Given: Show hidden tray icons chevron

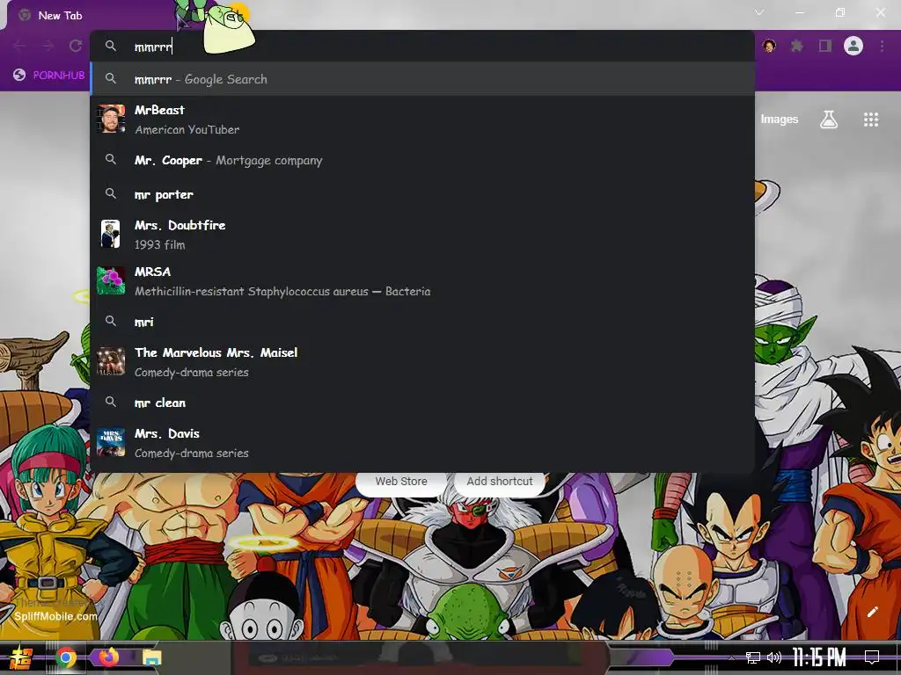Looking at the screenshot, I should 731,657.
